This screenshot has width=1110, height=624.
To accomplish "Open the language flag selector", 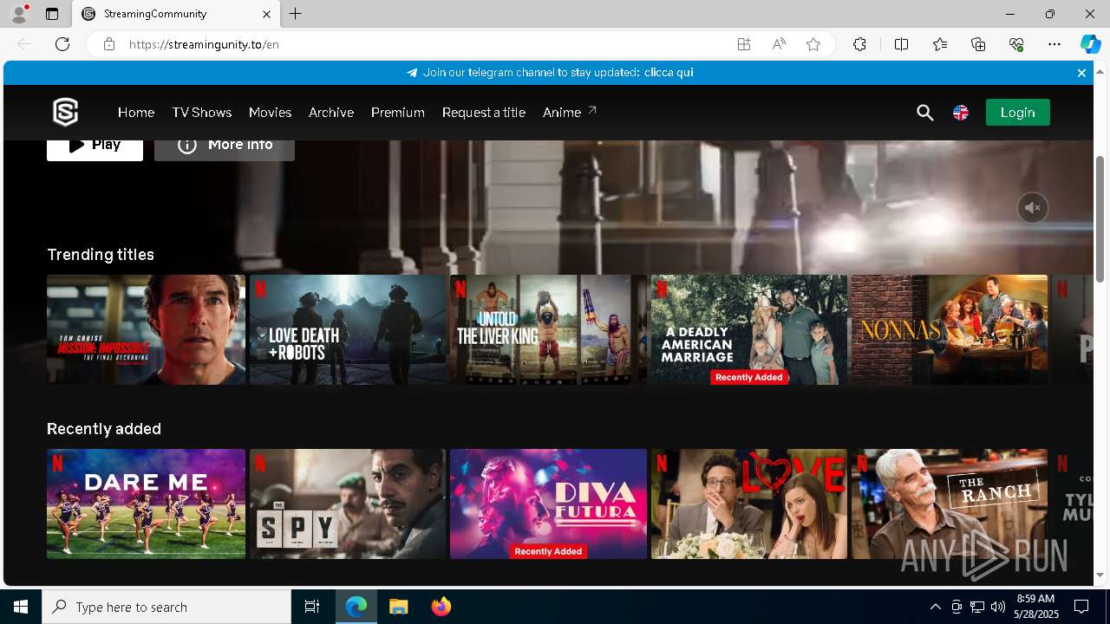I will 961,113.
